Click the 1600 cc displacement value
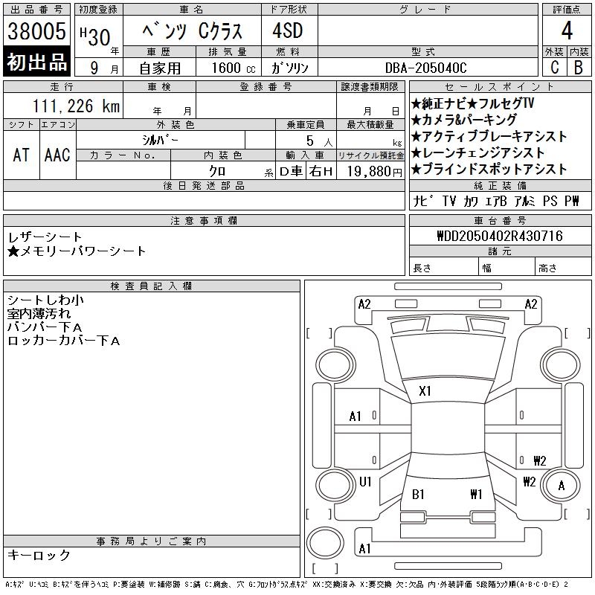Screen dimensions: 595x595 [x=234, y=68]
